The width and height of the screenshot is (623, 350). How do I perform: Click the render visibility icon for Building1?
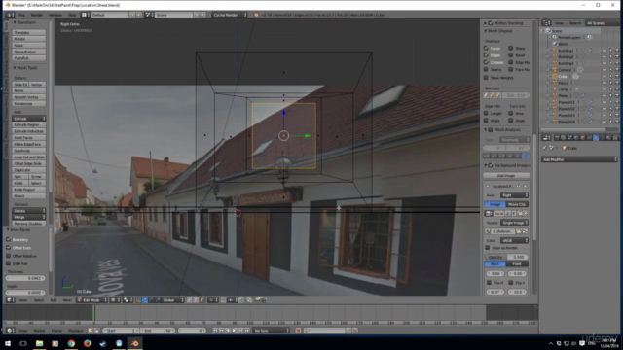pos(617,51)
